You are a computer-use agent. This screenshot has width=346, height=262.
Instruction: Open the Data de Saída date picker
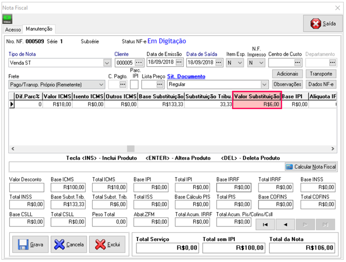coord(219,63)
